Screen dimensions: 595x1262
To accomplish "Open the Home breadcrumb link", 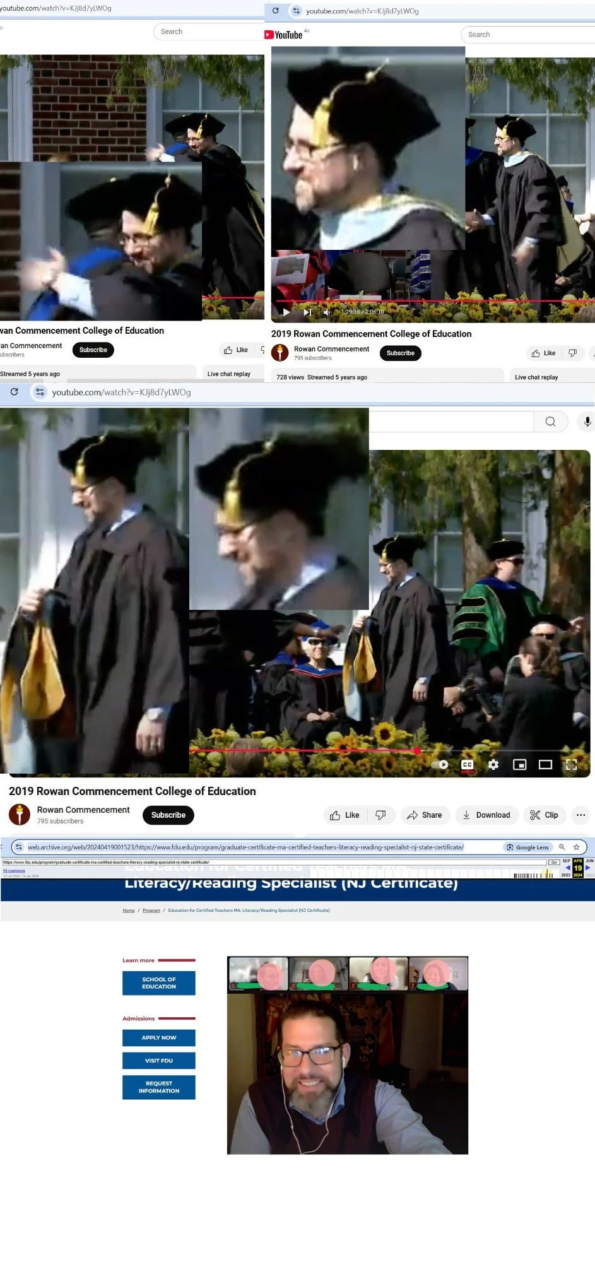I will (129, 910).
